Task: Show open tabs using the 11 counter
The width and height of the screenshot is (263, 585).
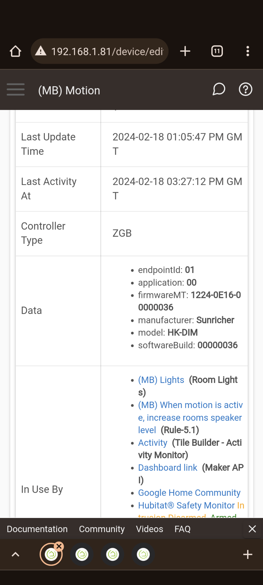Action: coord(217,51)
